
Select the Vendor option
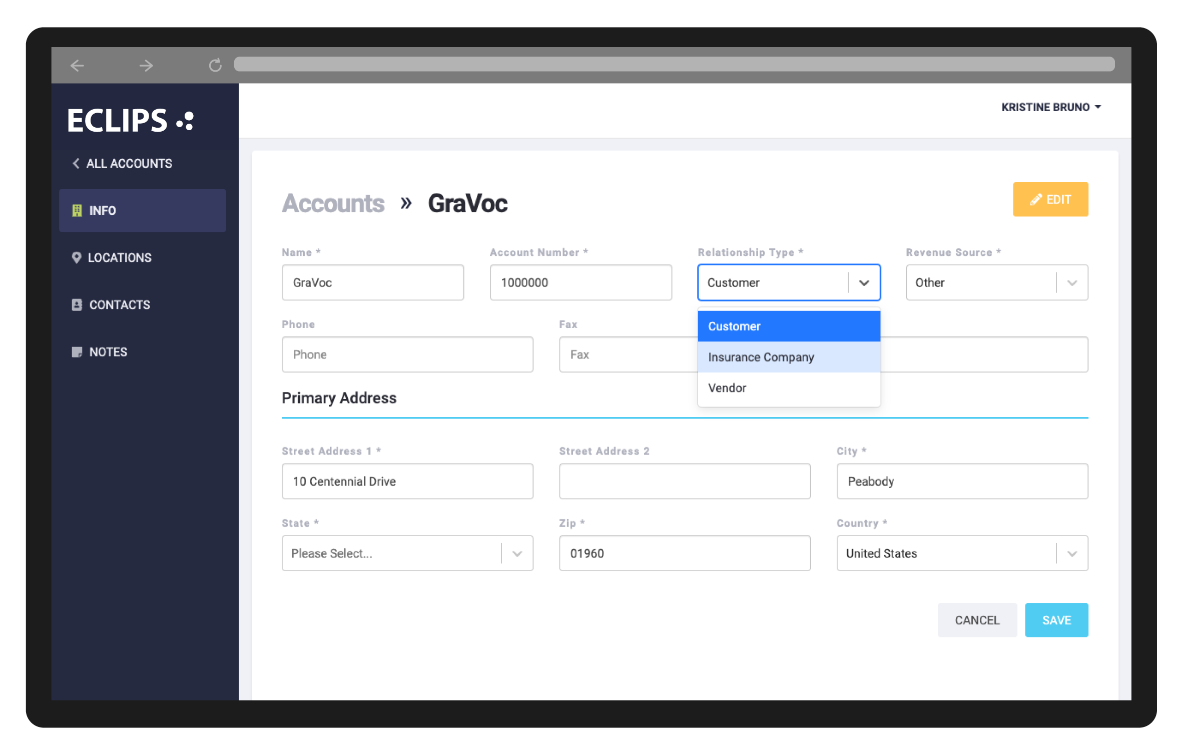click(789, 388)
